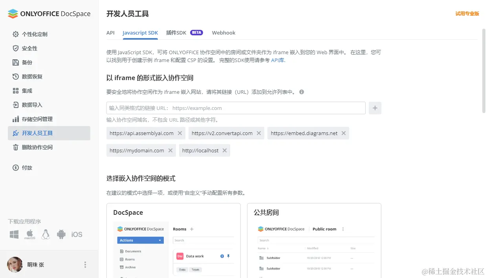Click the 以 iframe 的形式嵌入协作空间 heading
Screen dimensions: 487x278
[x=150, y=78]
